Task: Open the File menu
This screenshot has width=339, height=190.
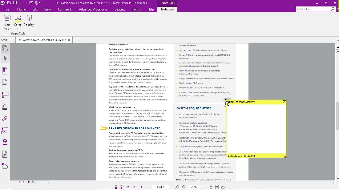Action: (x=7, y=9)
